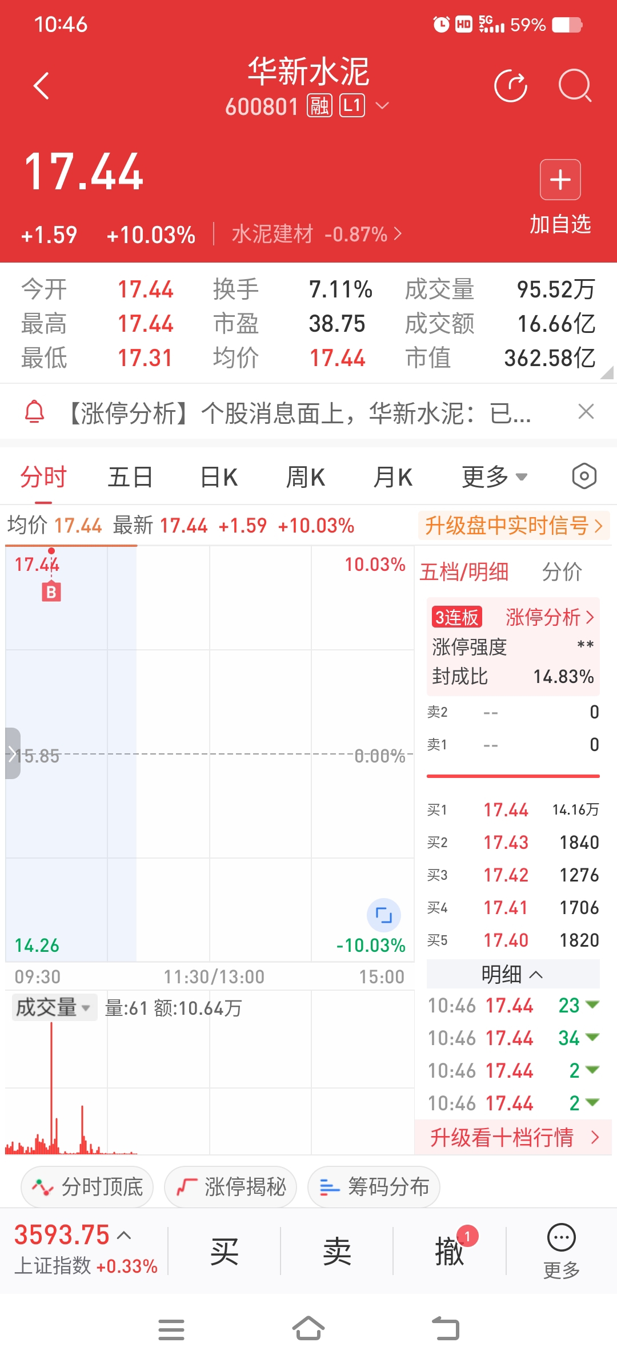Tap the 换手 7.11% value
The width and height of the screenshot is (617, 1366).
pyautogui.click(x=340, y=289)
